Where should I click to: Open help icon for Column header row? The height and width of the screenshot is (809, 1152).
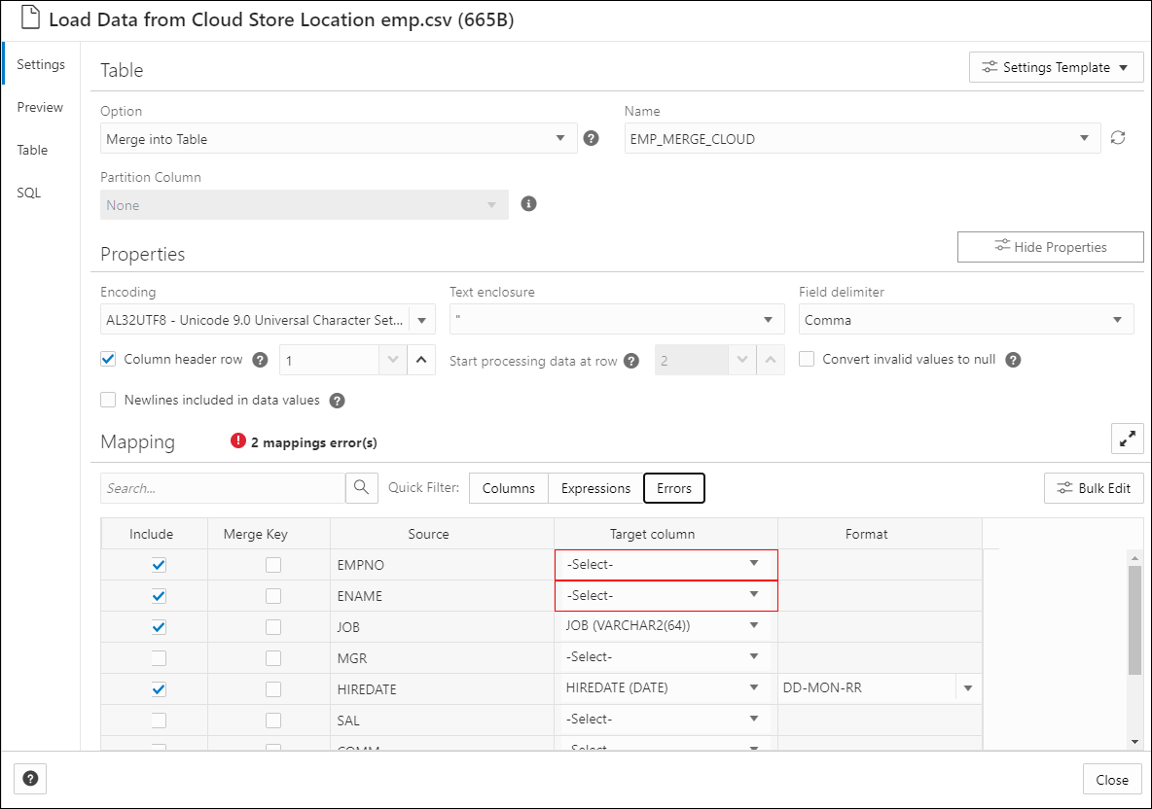(260, 360)
